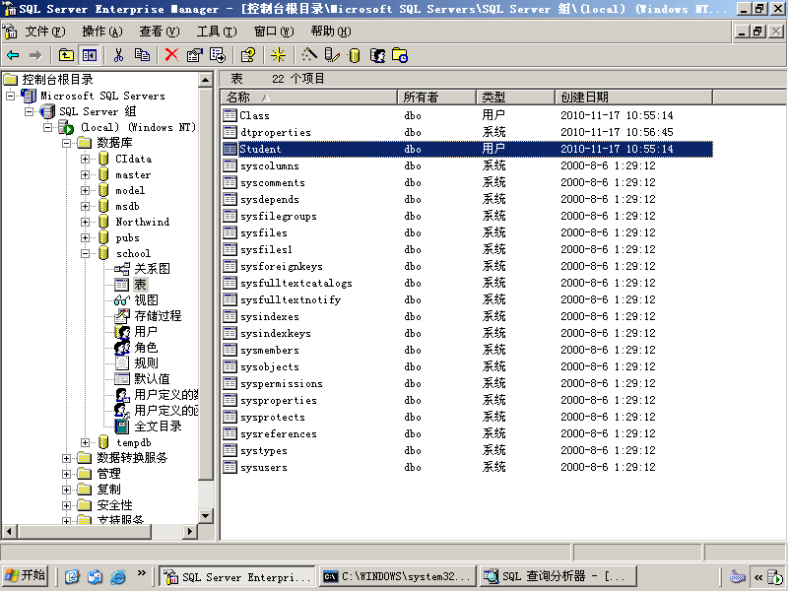
Task: Sort the table list by 创建日期 column
Action: coord(634,97)
